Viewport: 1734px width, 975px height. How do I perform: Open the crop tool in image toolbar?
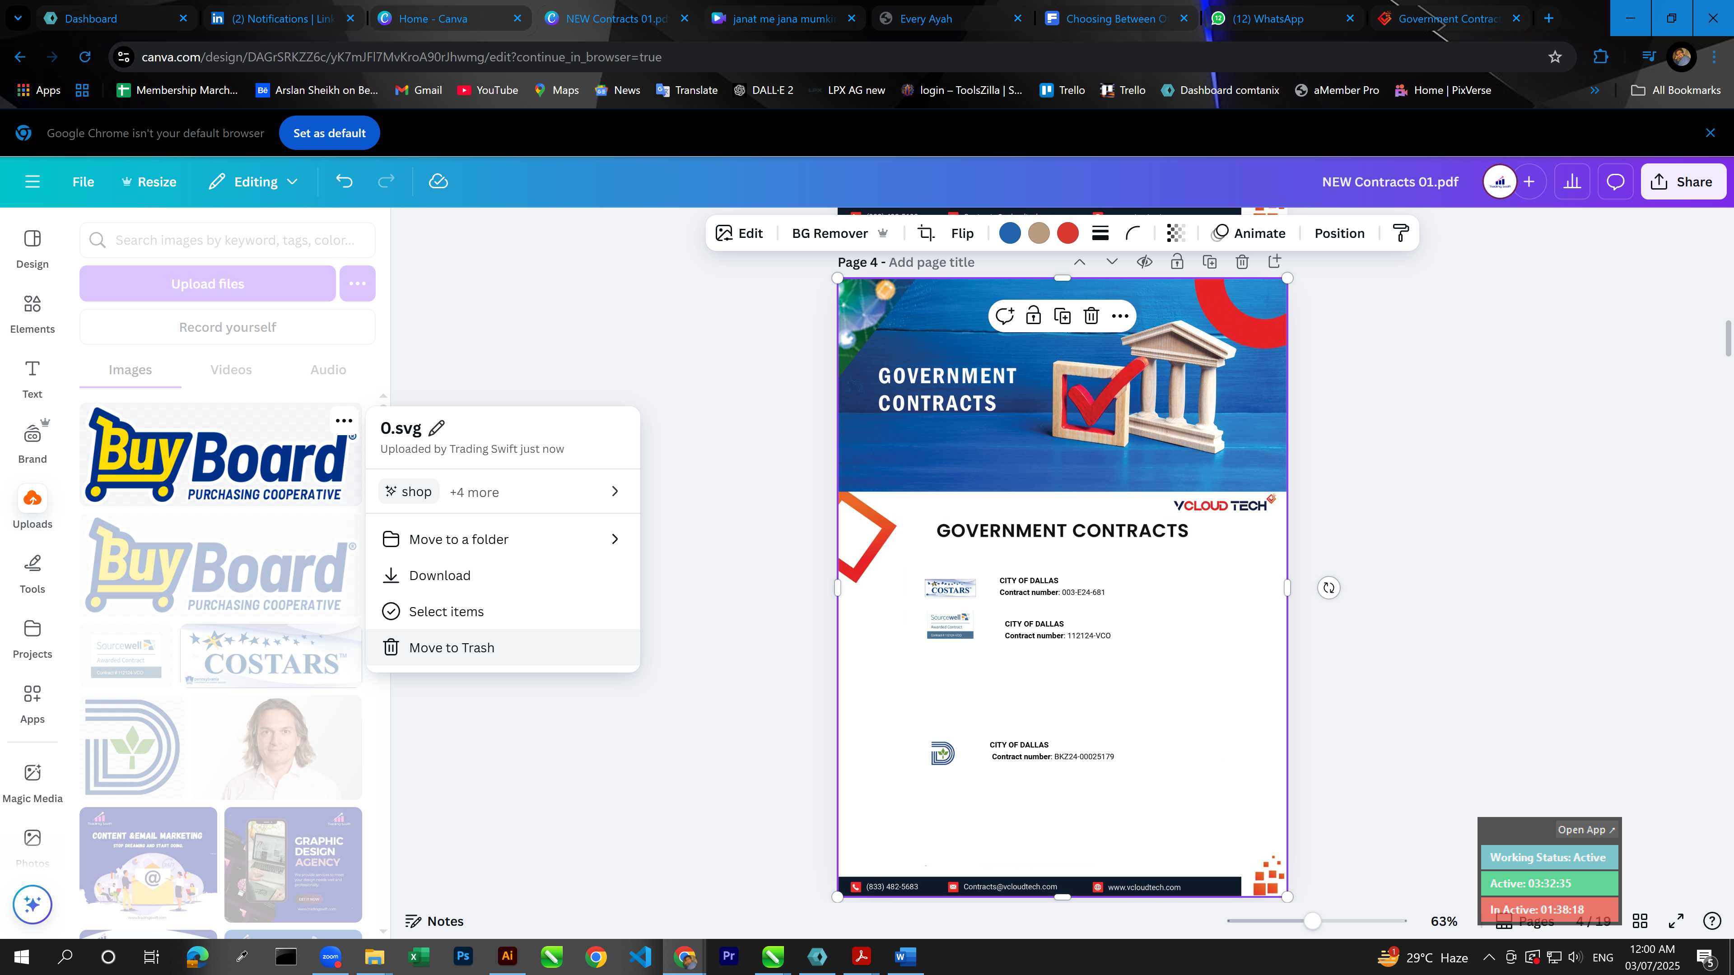coord(926,233)
